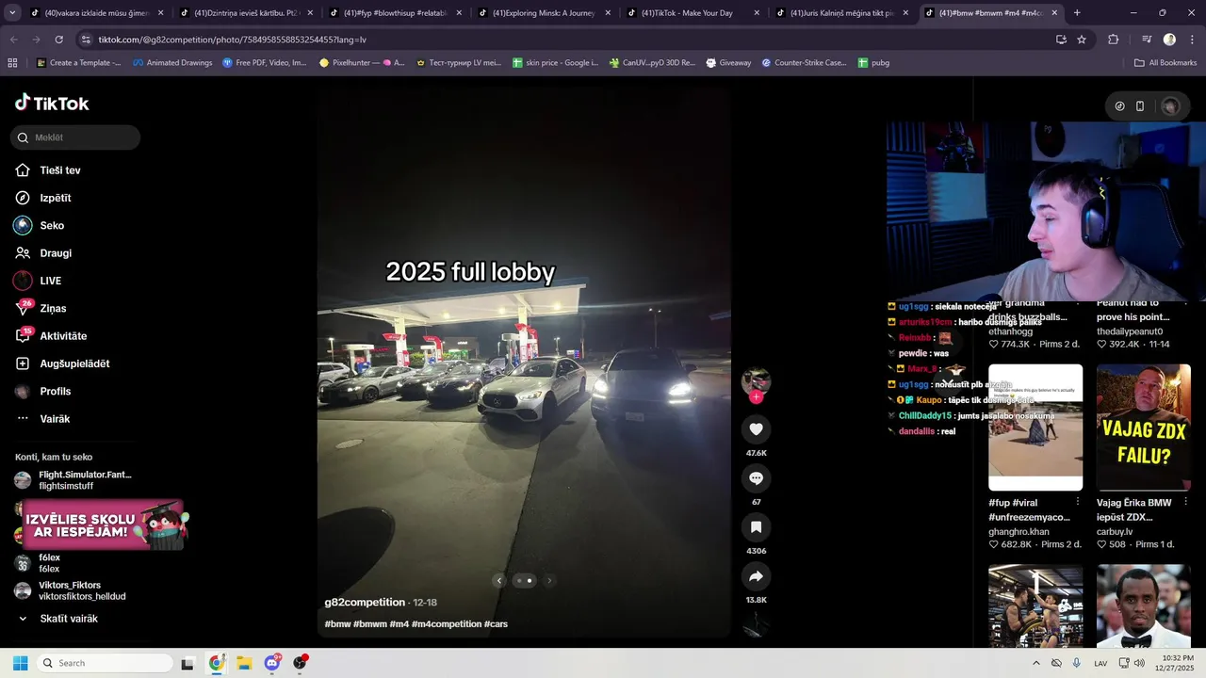The width and height of the screenshot is (1206, 678).
Task: Open the thedailypeanut0 author link
Action: click(1130, 331)
